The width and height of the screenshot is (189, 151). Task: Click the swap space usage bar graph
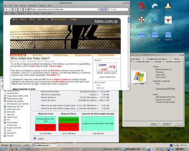[98, 124]
